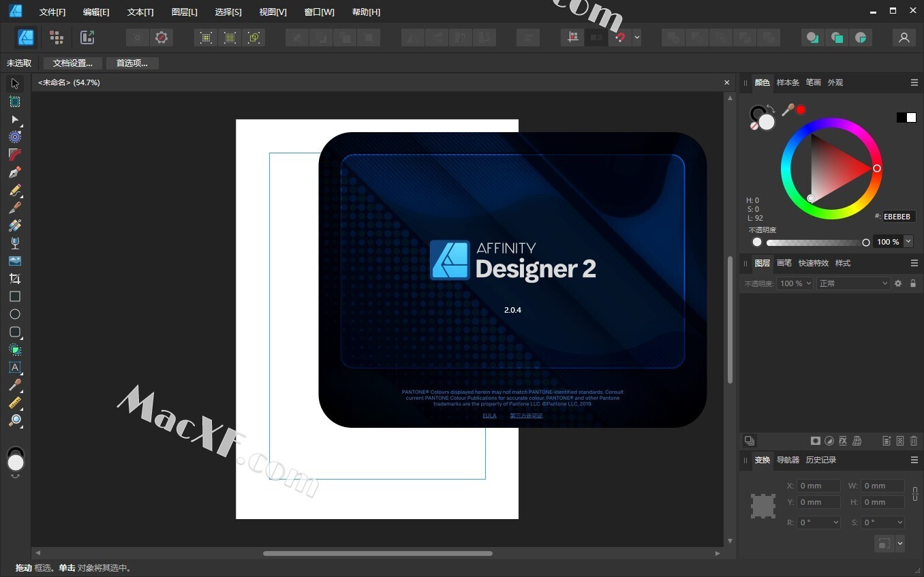924x577 pixels.
Task: Toggle edit all layers icon
Action: tap(750, 441)
